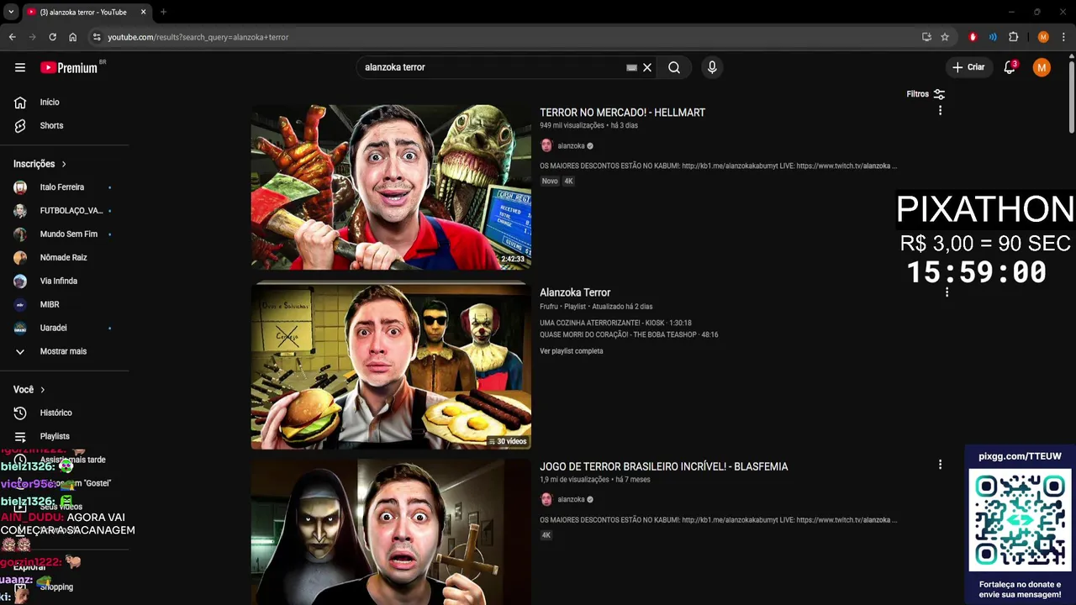Click the 949 mil visualizações text

click(x=572, y=125)
